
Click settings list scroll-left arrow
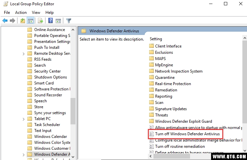click(x=151, y=156)
